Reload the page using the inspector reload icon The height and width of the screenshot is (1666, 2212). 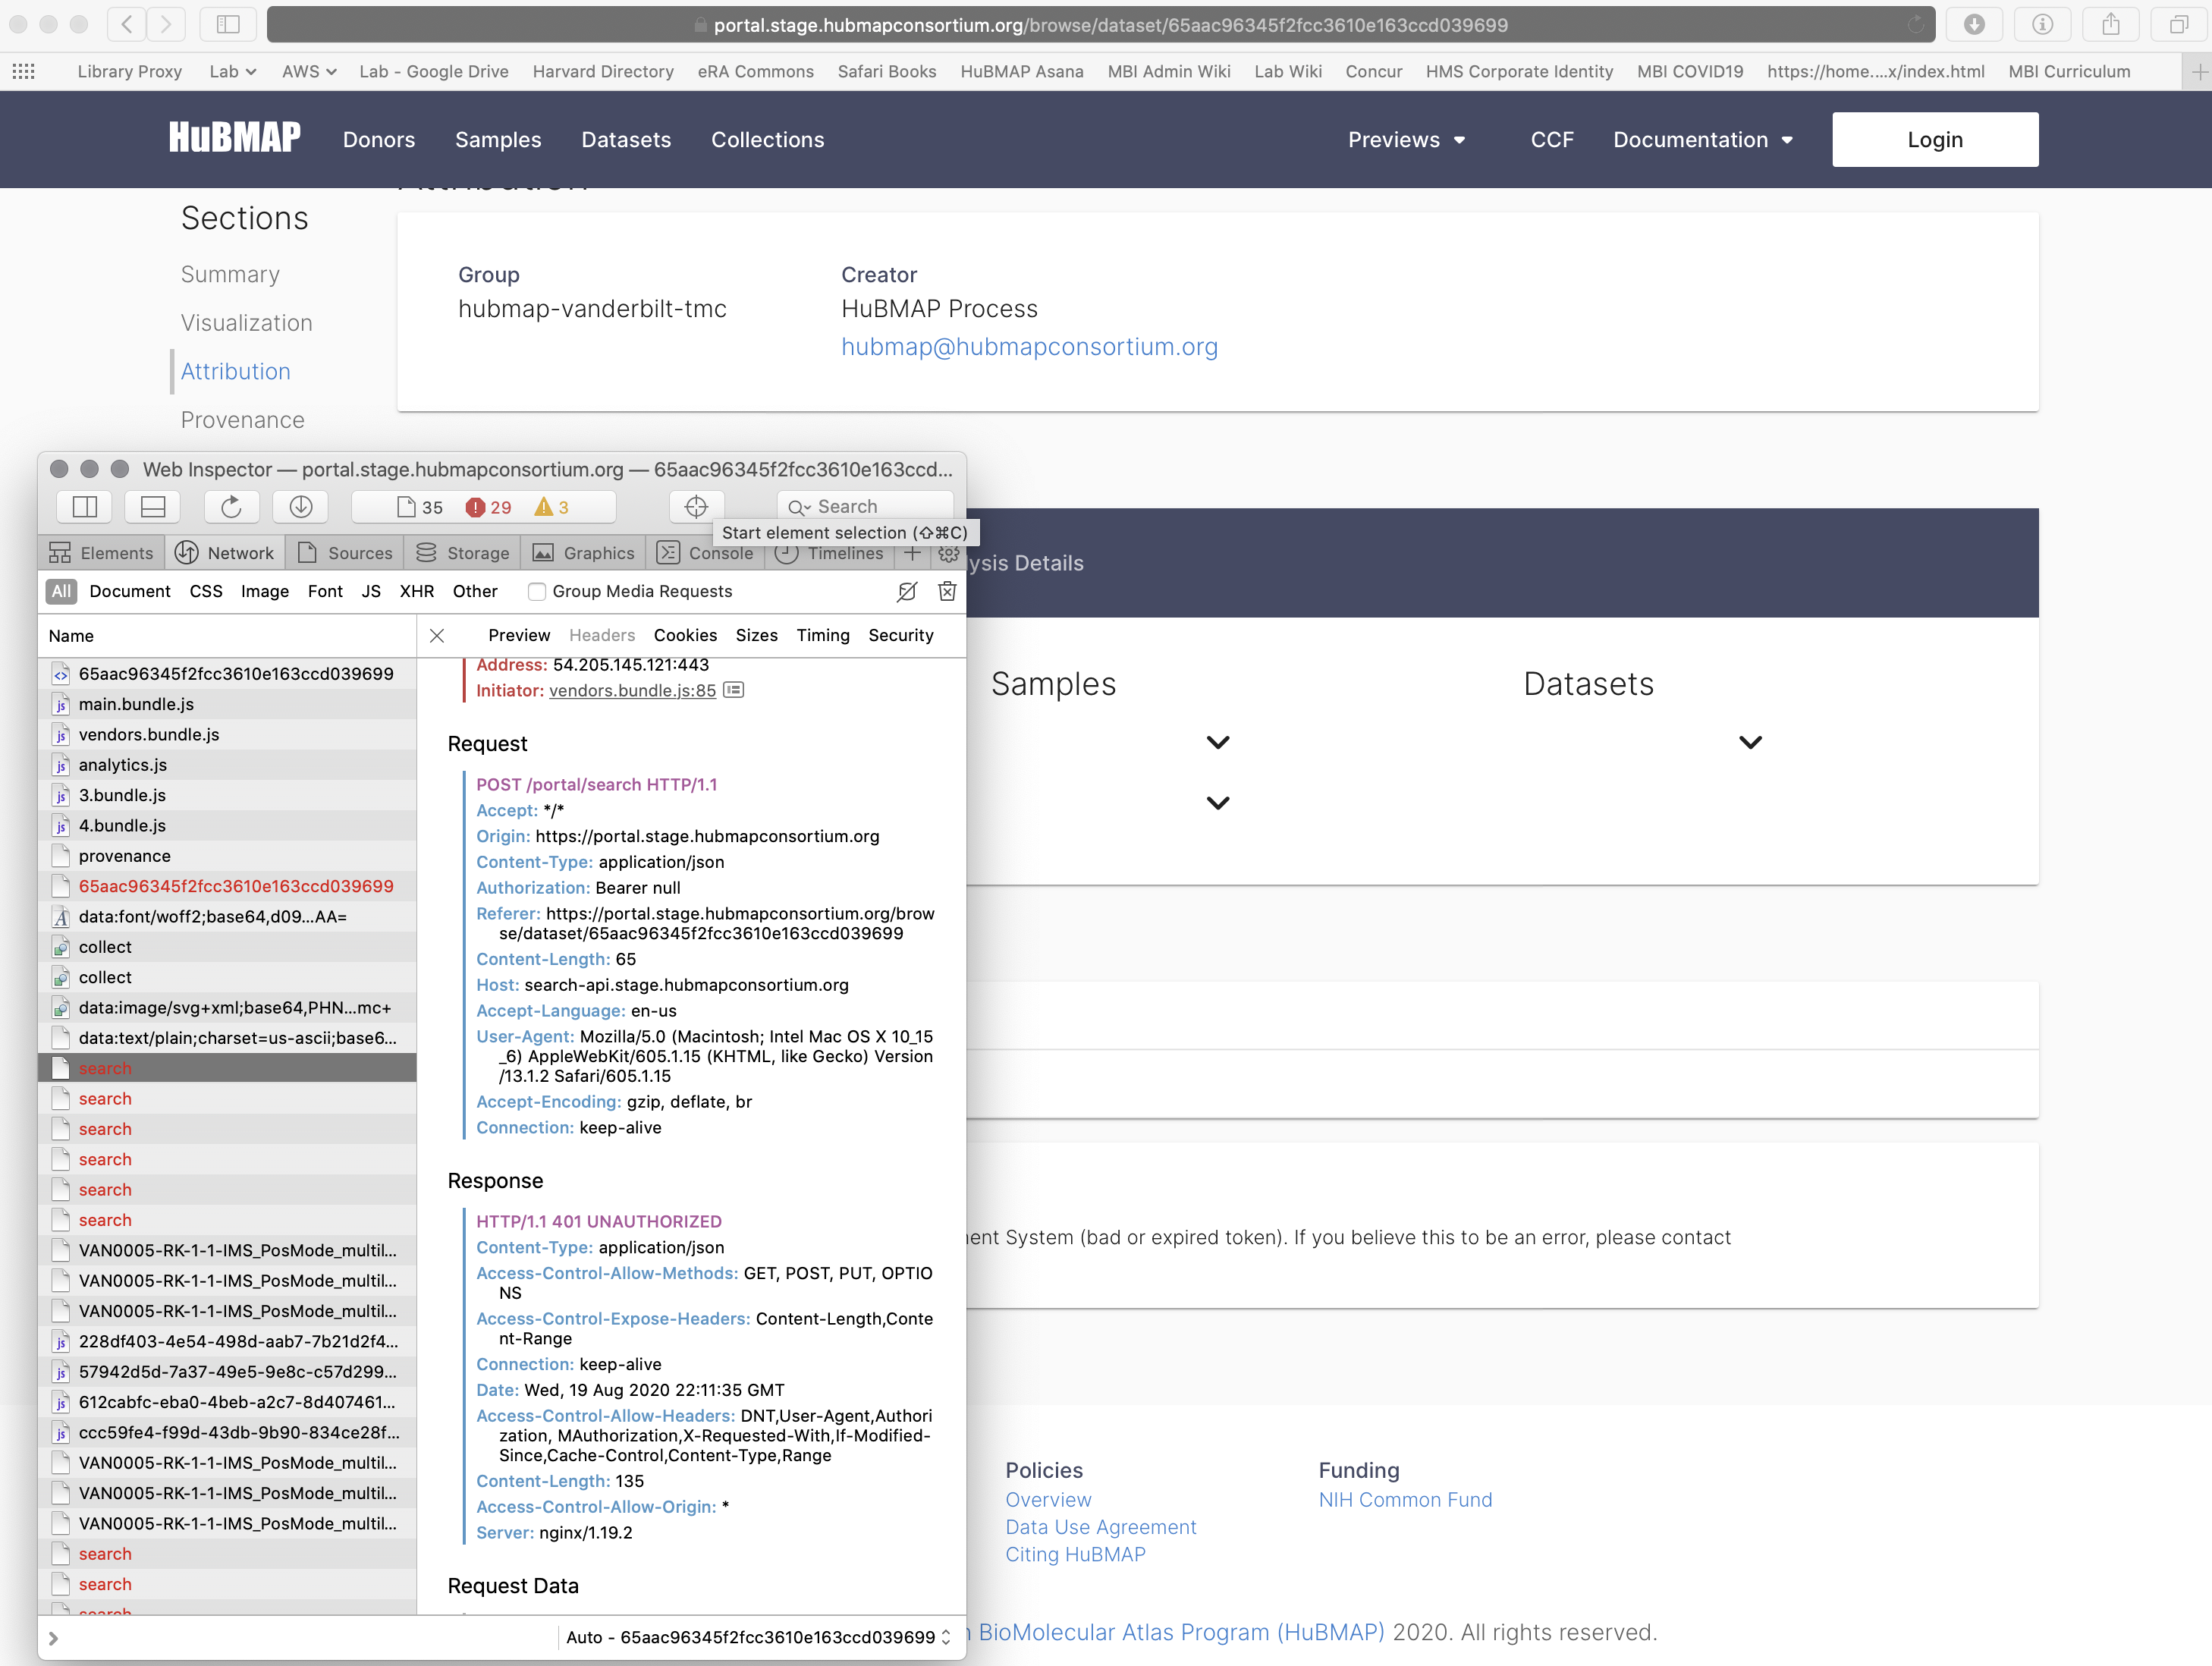pyautogui.click(x=231, y=507)
